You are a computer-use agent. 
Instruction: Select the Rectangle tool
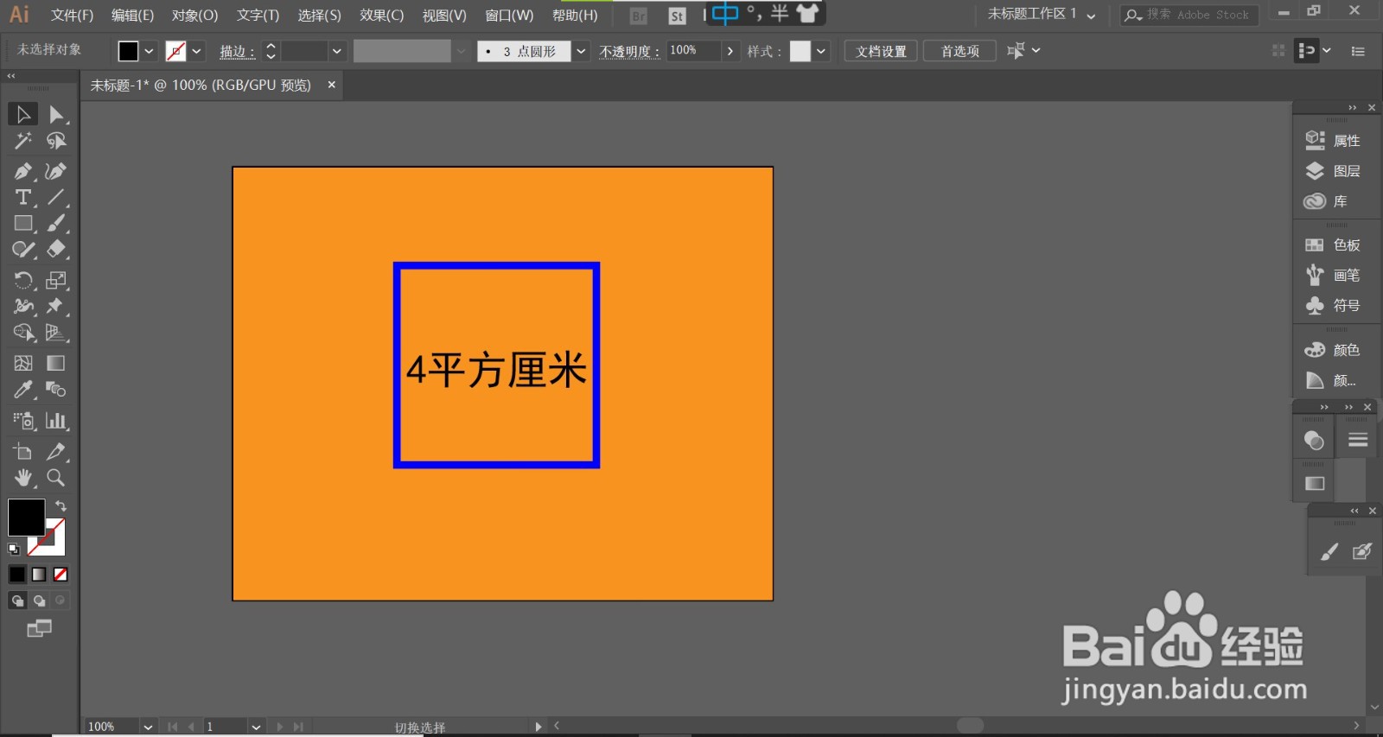(x=23, y=223)
